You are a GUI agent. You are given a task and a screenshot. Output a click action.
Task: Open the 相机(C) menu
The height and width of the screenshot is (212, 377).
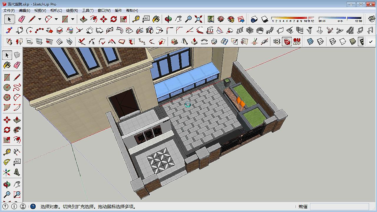(x=56, y=10)
